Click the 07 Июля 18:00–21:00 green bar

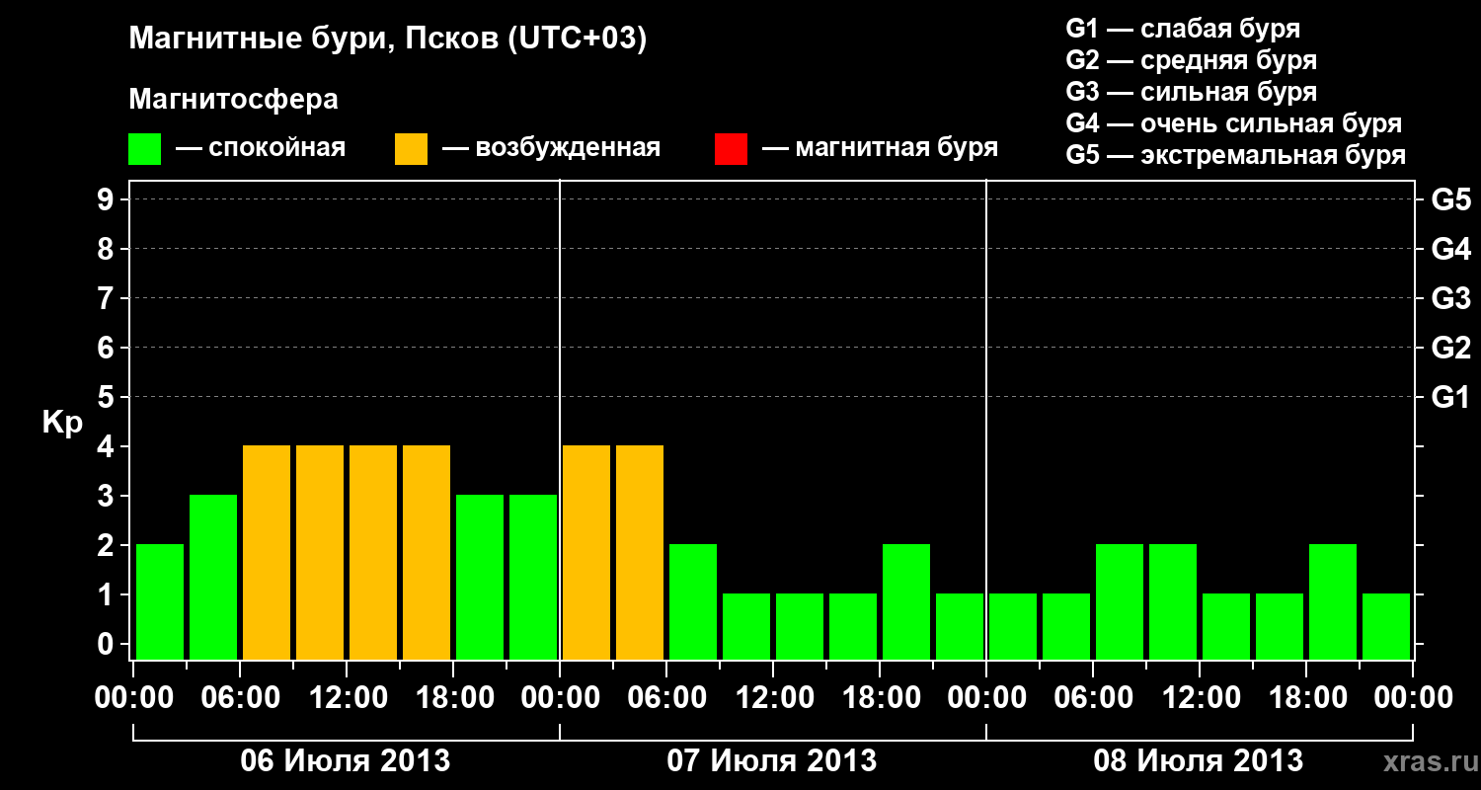click(x=906, y=601)
